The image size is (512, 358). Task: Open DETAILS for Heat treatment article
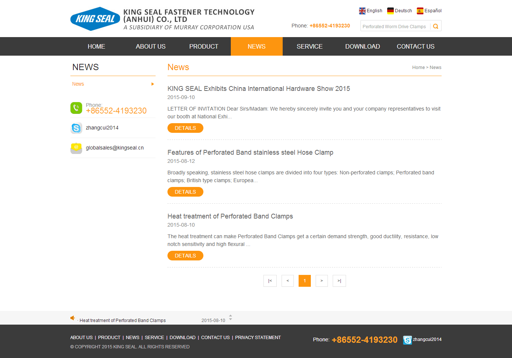pos(185,256)
